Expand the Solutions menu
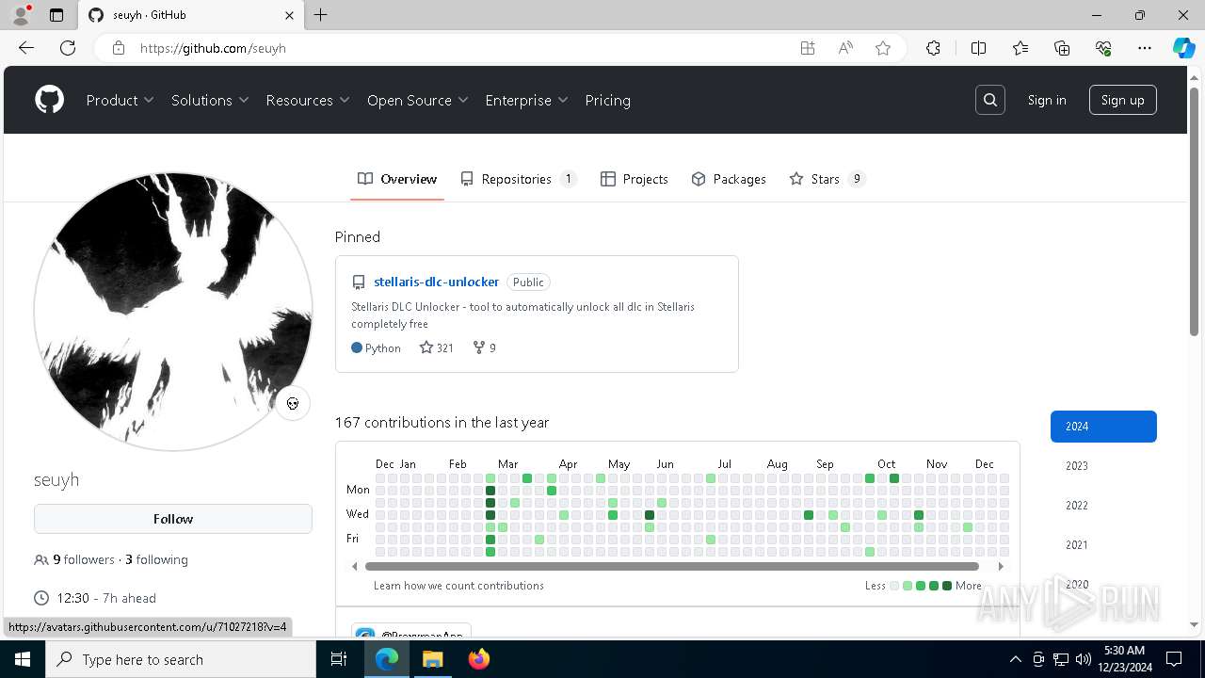Screen dimensions: 1205x678 (210, 100)
